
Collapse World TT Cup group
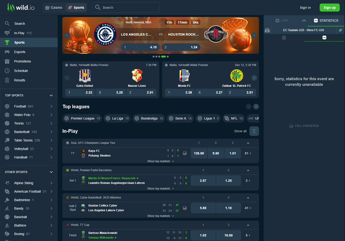click(x=248, y=225)
